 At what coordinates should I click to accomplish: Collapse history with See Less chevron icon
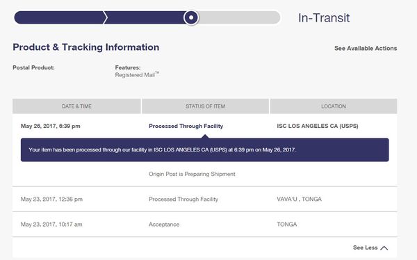384,248
